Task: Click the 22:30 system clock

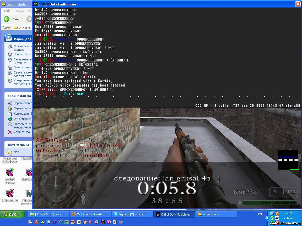Action: tap(289, 213)
